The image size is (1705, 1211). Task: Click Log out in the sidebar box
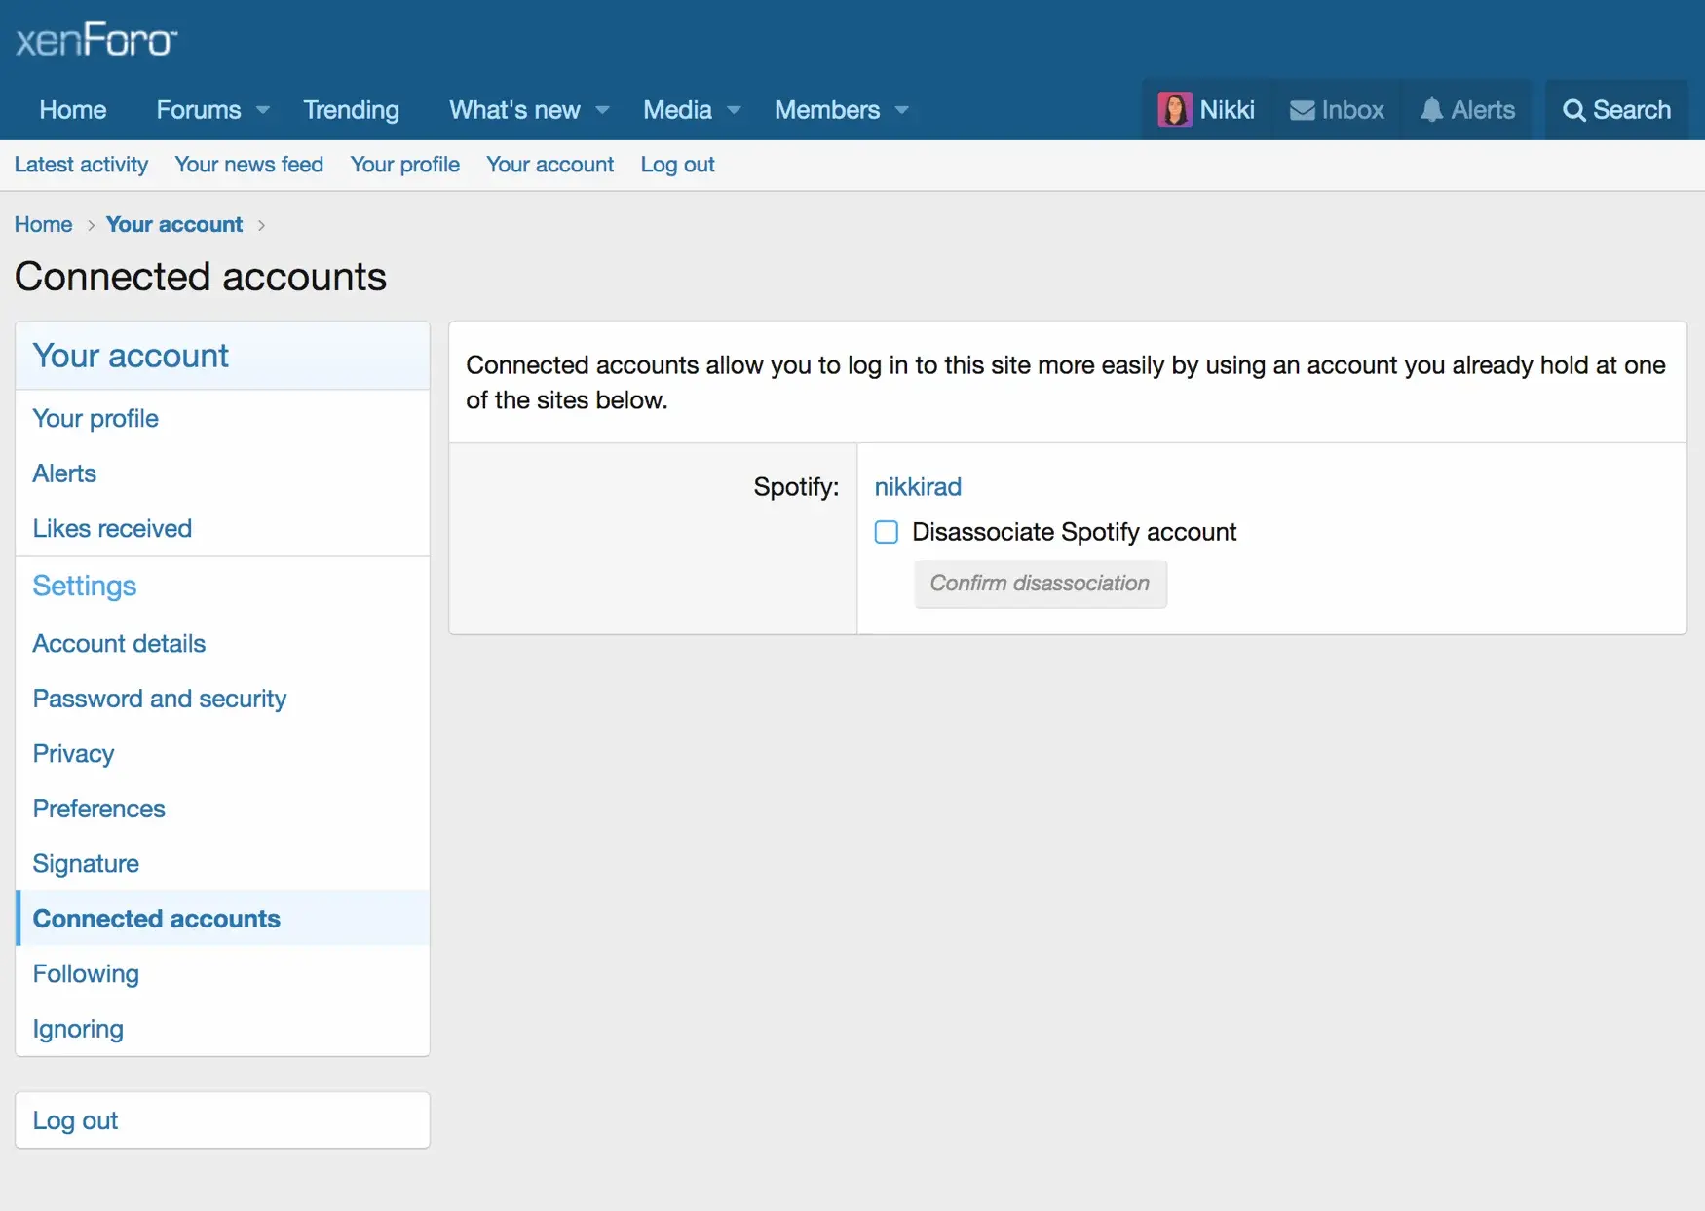point(75,1120)
